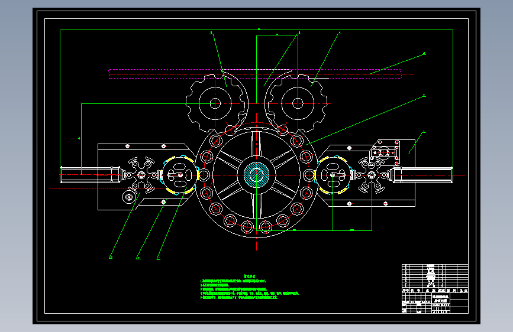The height and width of the screenshot is (332, 513).
Task: Select the cyan hatched hub of the large wheel
Action: pos(257,175)
